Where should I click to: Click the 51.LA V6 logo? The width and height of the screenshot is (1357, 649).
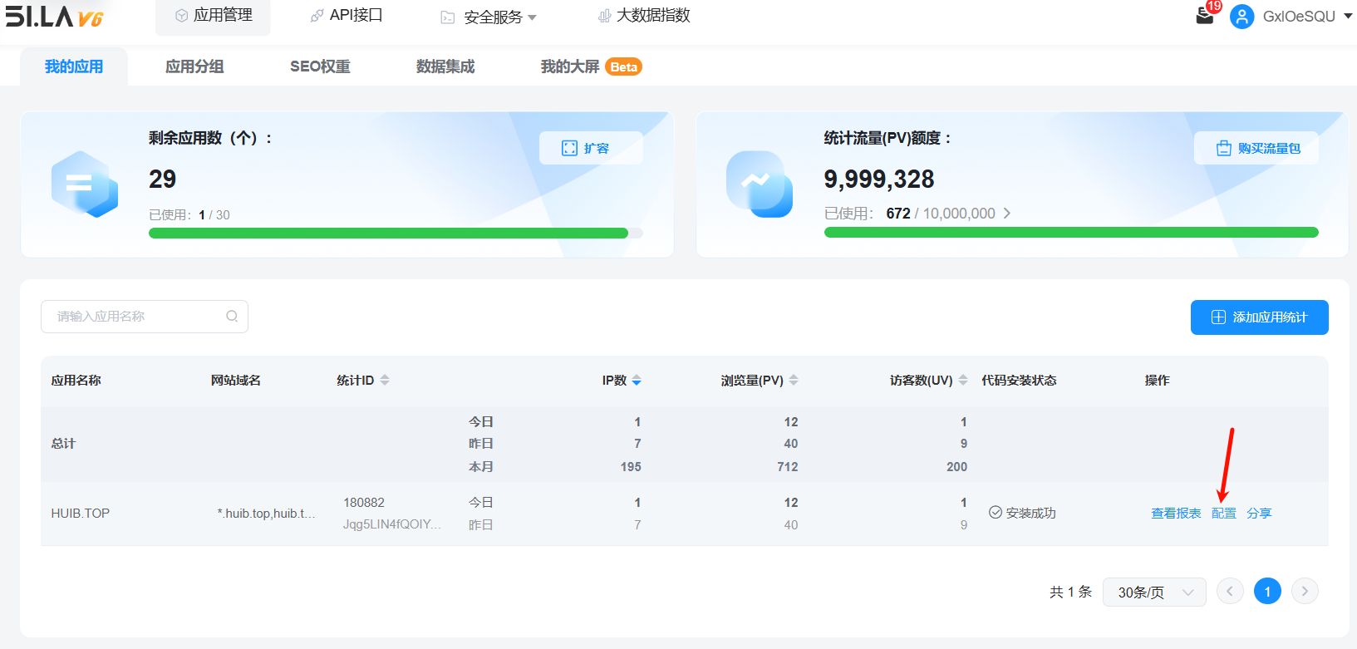pos(55,16)
